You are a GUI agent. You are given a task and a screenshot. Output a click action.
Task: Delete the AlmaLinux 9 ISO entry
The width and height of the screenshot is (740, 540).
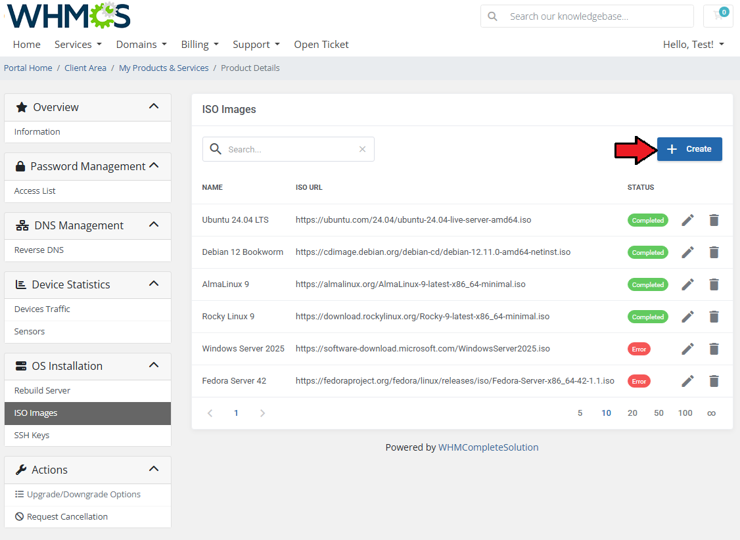pyautogui.click(x=714, y=284)
